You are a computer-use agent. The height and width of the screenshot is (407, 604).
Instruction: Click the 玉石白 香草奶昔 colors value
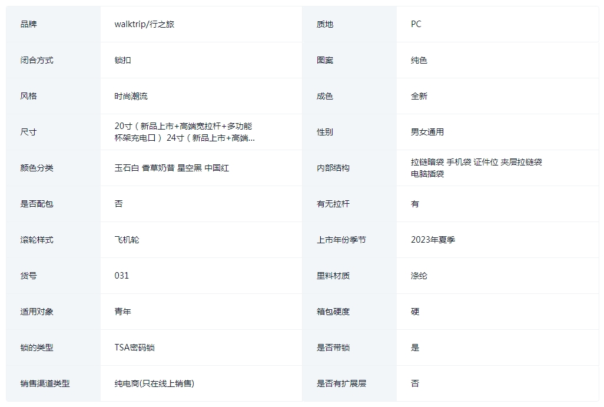(172, 168)
